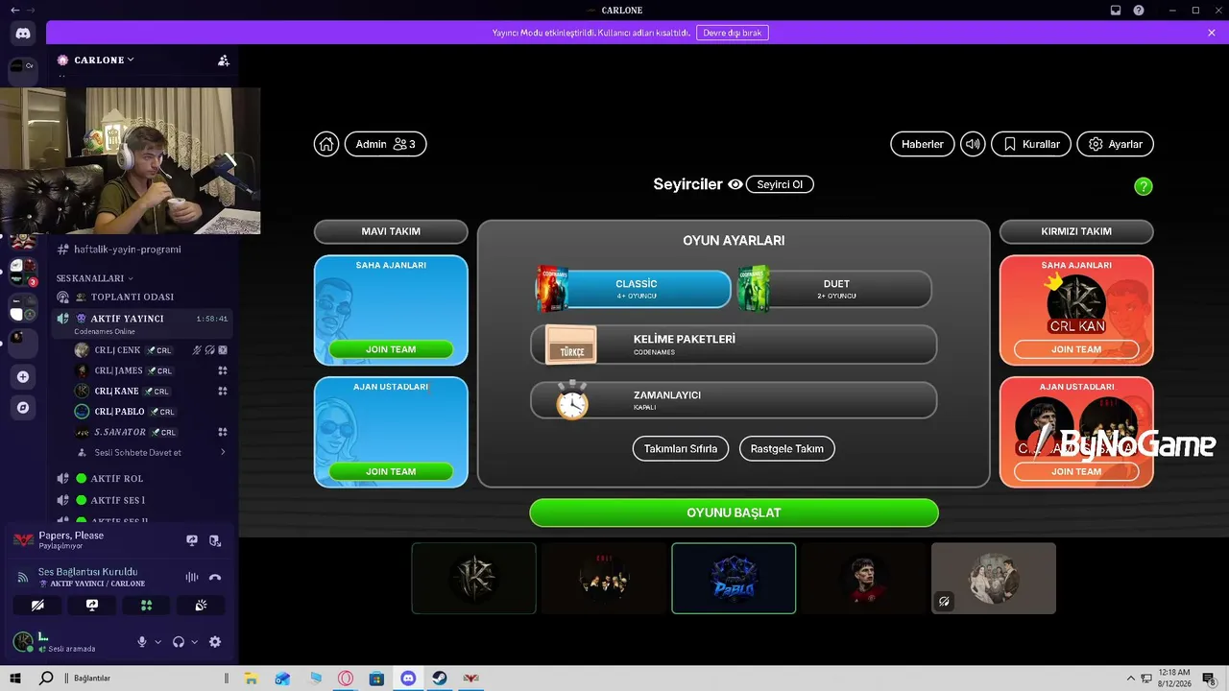Click the invite people icon beside CARLONE
Screen dimensions: 1229x691
[x=224, y=60]
